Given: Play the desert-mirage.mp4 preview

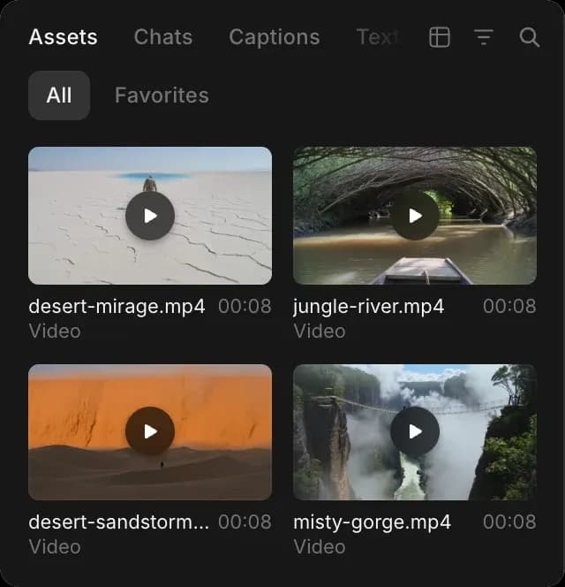Looking at the screenshot, I should click(x=150, y=216).
